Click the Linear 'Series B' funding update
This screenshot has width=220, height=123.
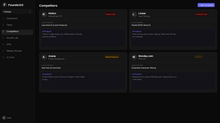[141, 25]
